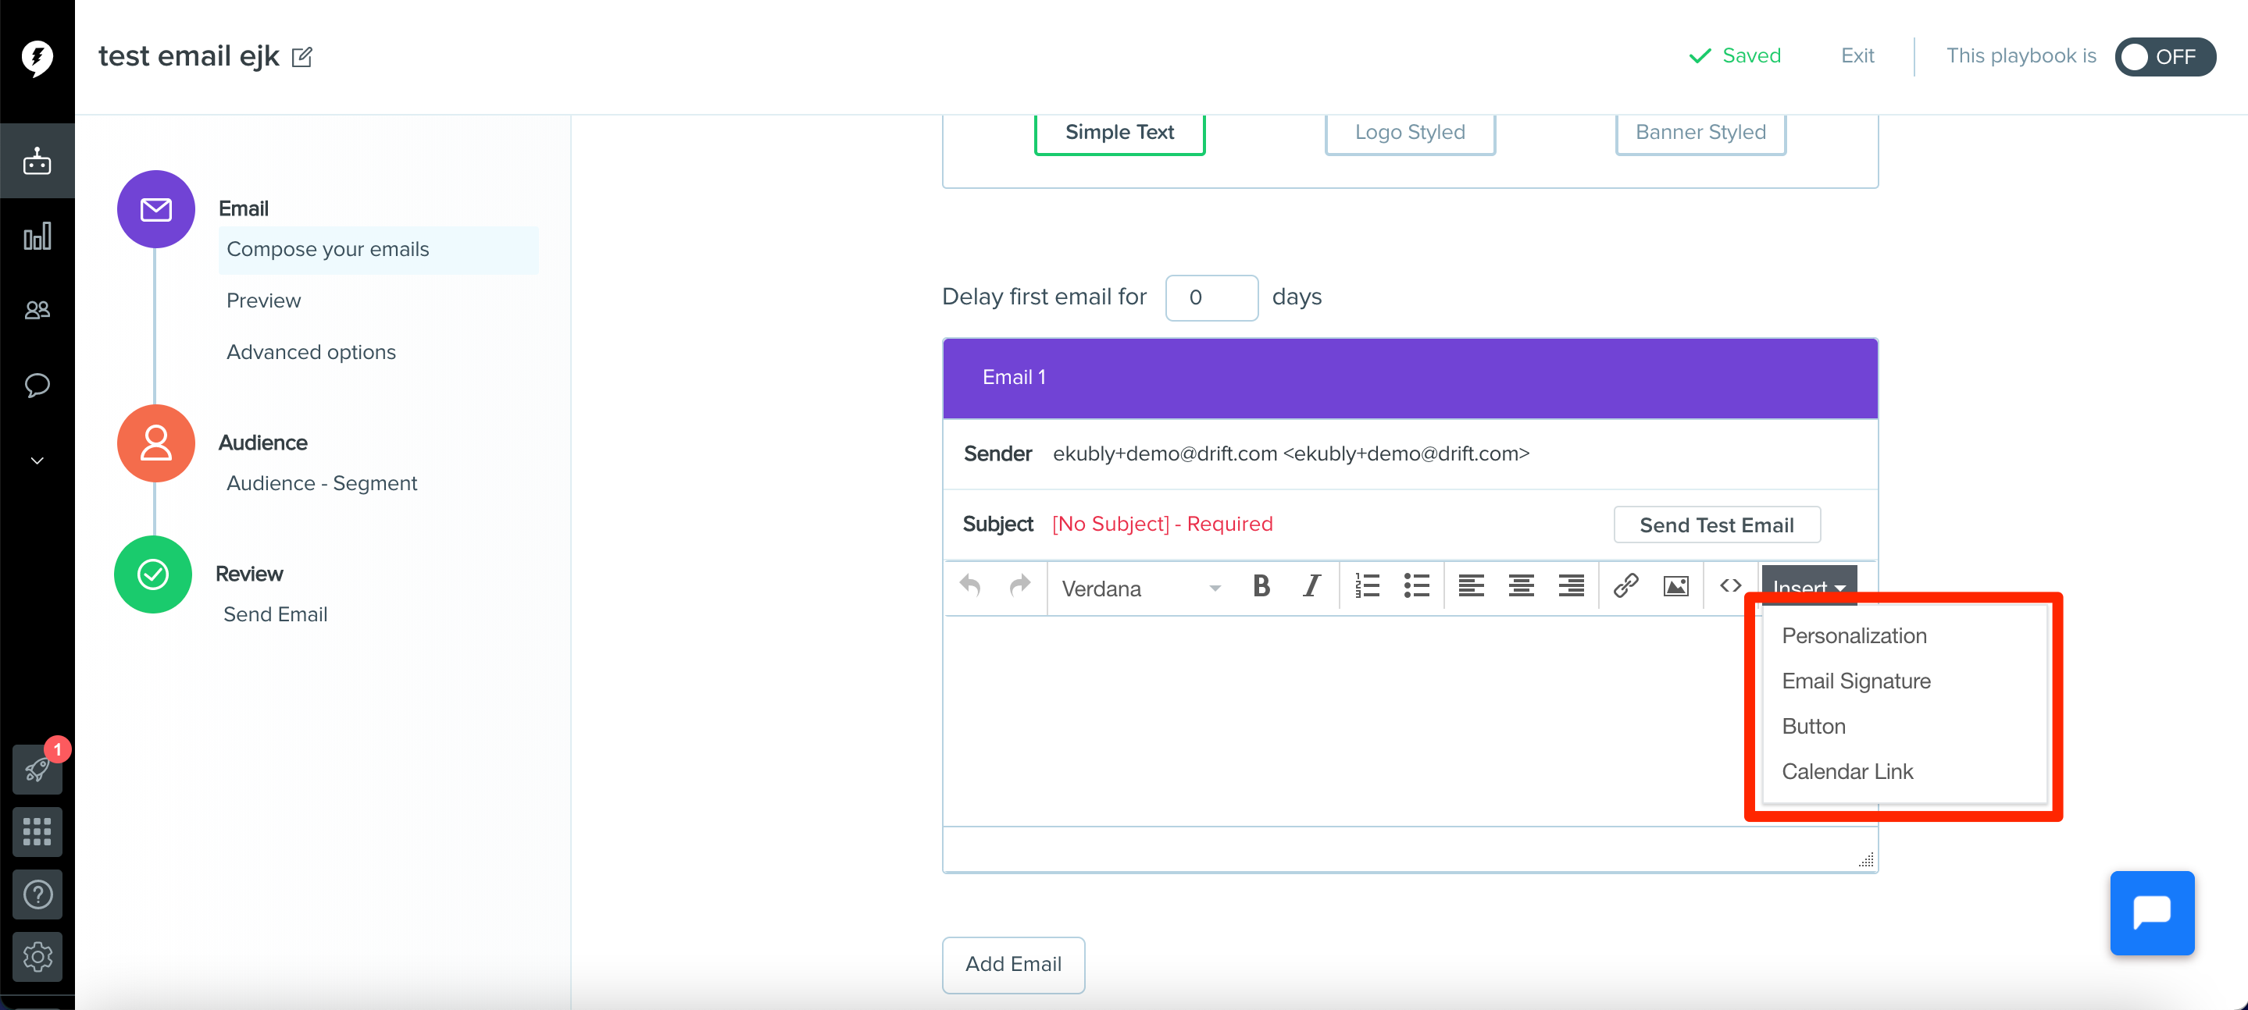Edit playbook name with pencil icon
The width and height of the screenshot is (2248, 1010).
tap(302, 57)
